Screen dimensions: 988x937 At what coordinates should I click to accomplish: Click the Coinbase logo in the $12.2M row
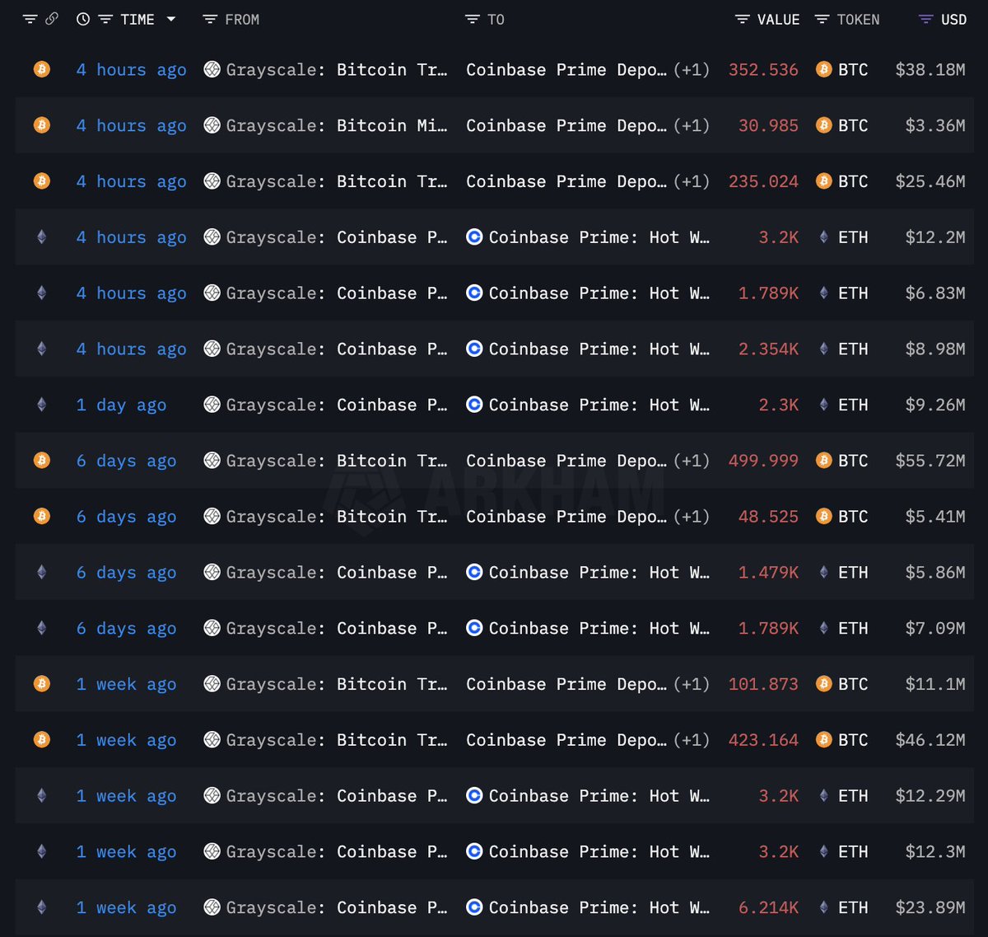[x=474, y=237]
